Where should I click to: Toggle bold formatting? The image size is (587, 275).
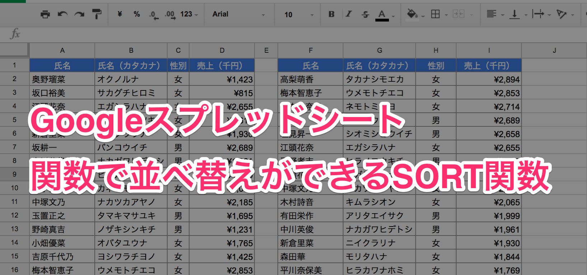(332, 14)
